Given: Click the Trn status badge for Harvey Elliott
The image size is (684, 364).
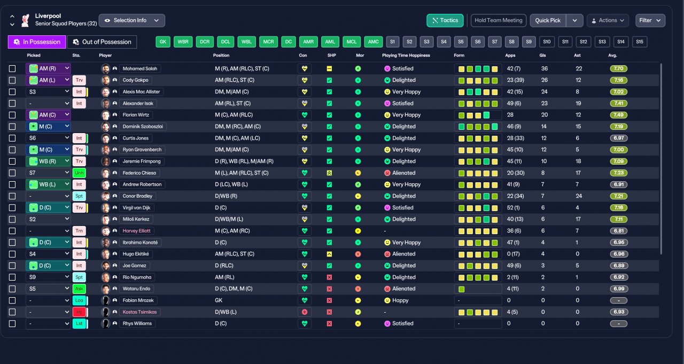Looking at the screenshot, I should pos(79,231).
